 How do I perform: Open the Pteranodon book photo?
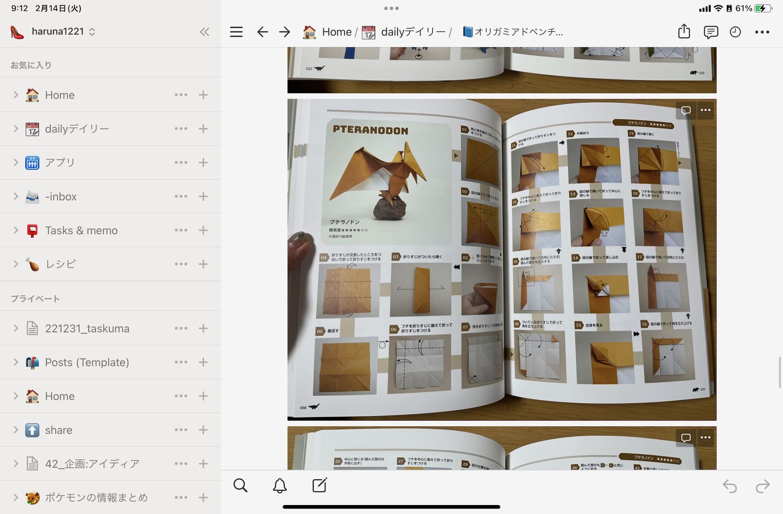tap(502, 260)
